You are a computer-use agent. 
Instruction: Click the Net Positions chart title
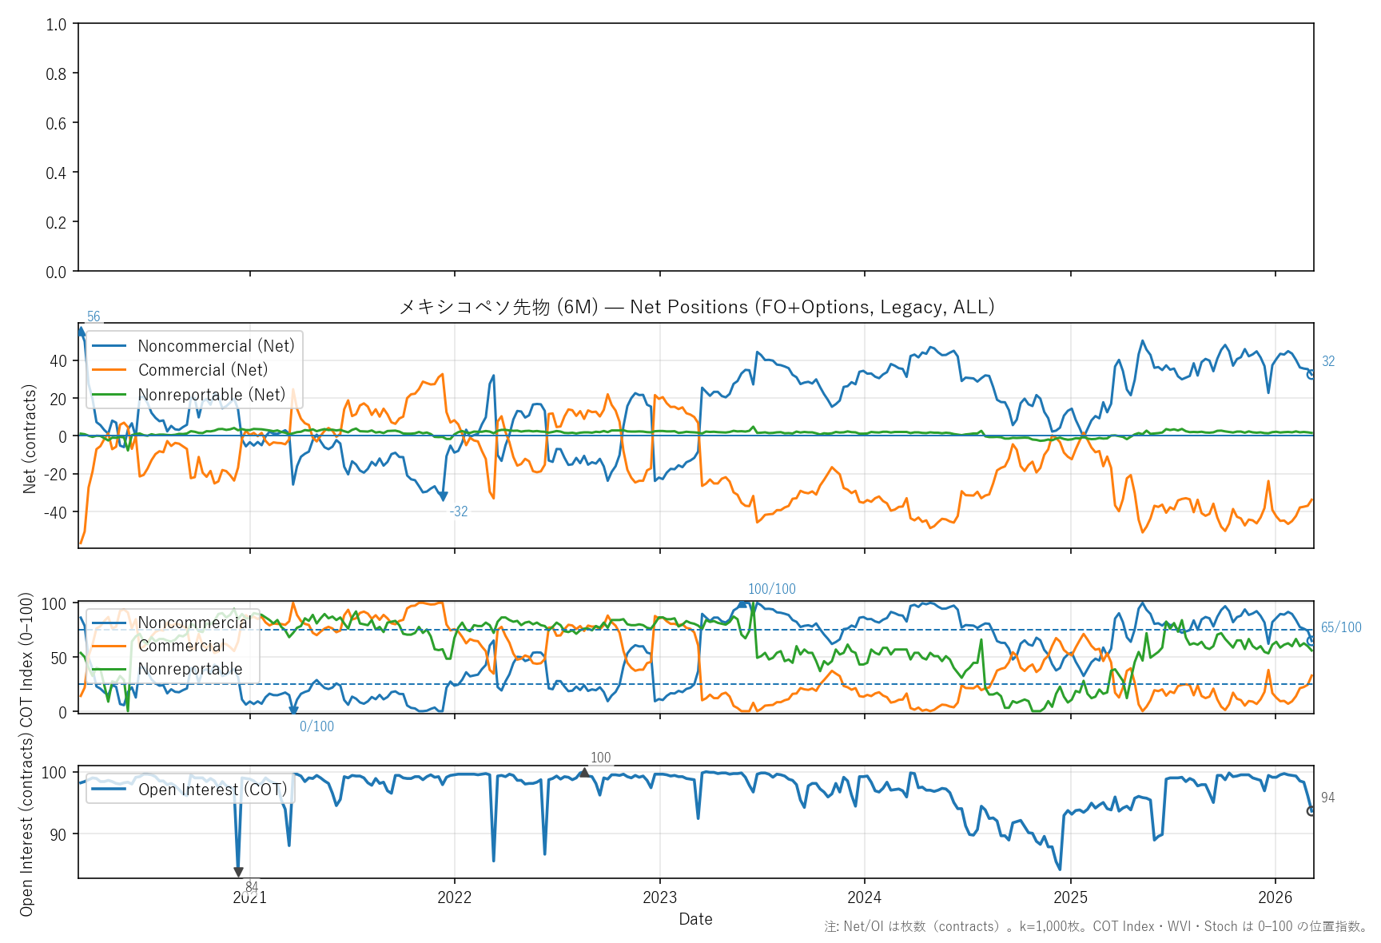(x=696, y=307)
